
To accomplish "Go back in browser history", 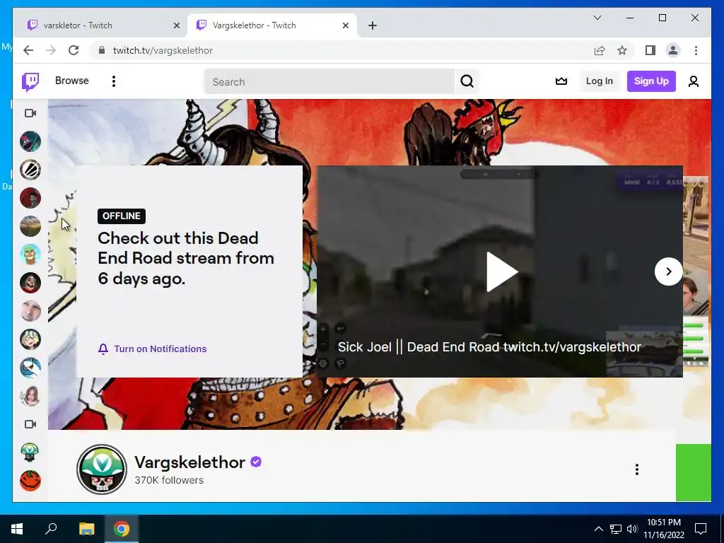I will (28, 50).
